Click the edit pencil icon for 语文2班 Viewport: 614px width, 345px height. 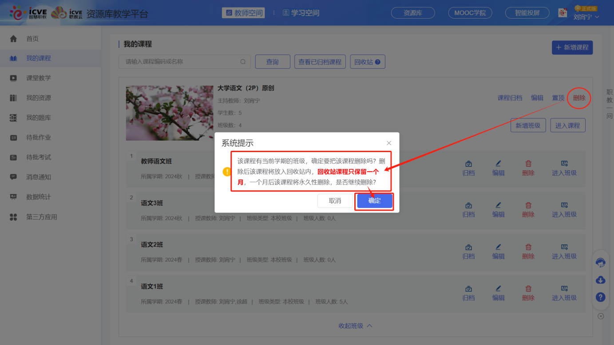click(498, 247)
